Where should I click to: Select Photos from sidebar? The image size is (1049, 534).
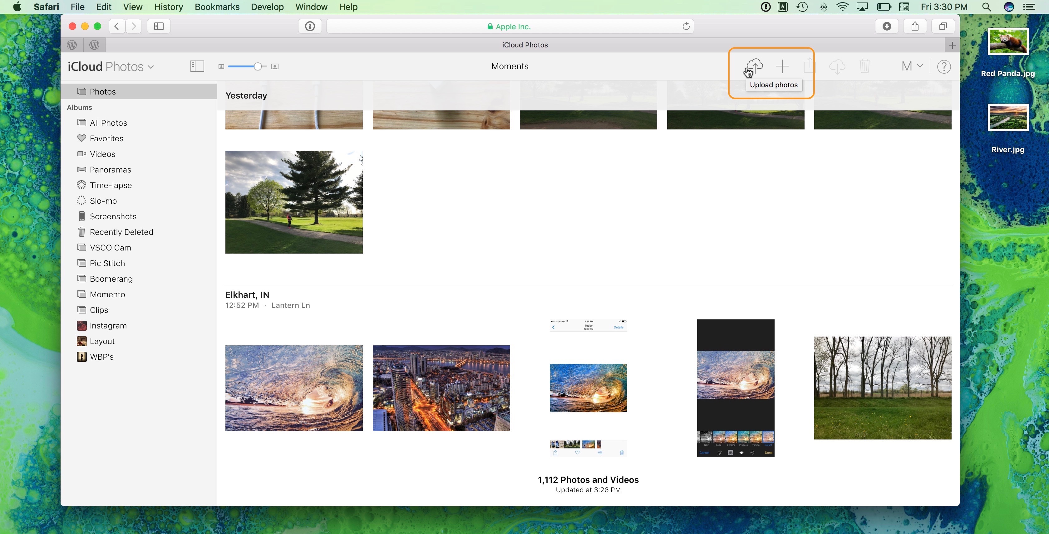coord(103,91)
